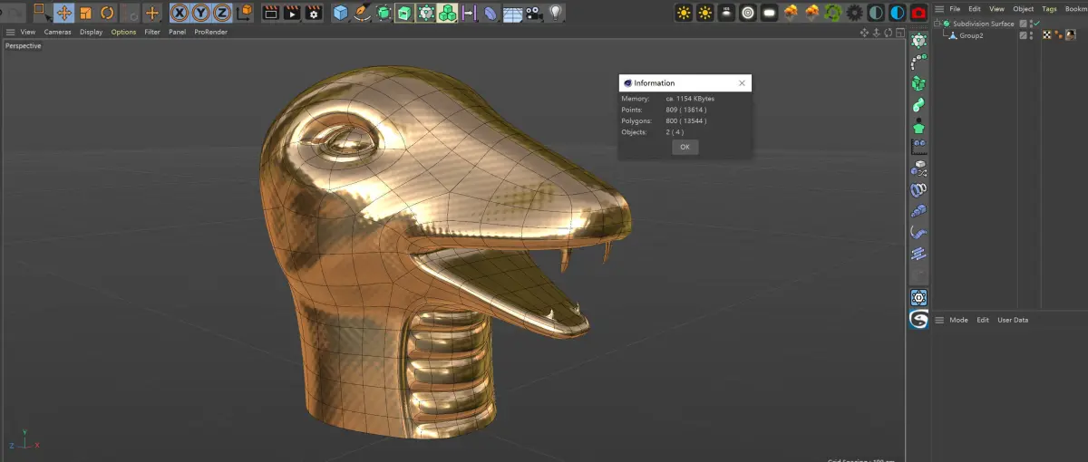1088x462 pixels.
Task: Open viewport Display menu
Action: pyautogui.click(x=91, y=32)
